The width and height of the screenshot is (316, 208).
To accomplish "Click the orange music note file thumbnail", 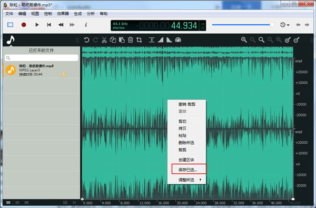I will tap(11, 70).
